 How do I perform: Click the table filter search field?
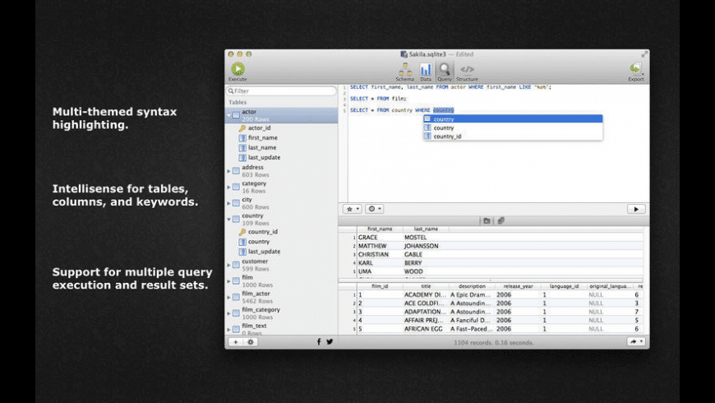point(282,91)
